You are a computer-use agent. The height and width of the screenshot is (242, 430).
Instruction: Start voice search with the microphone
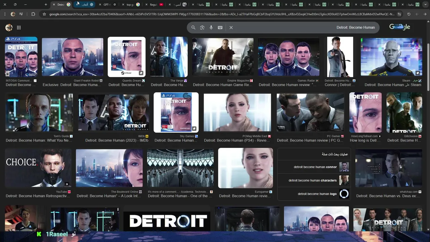coord(211,28)
